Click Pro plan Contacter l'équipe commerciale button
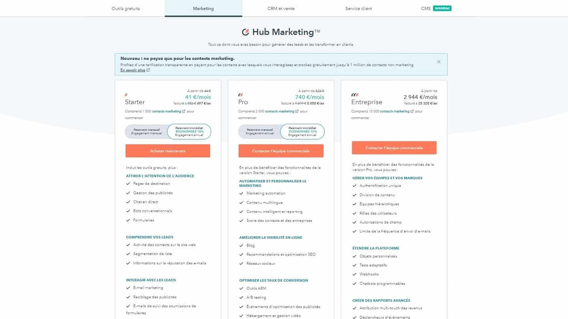The width and height of the screenshot is (568, 319). 281,151
